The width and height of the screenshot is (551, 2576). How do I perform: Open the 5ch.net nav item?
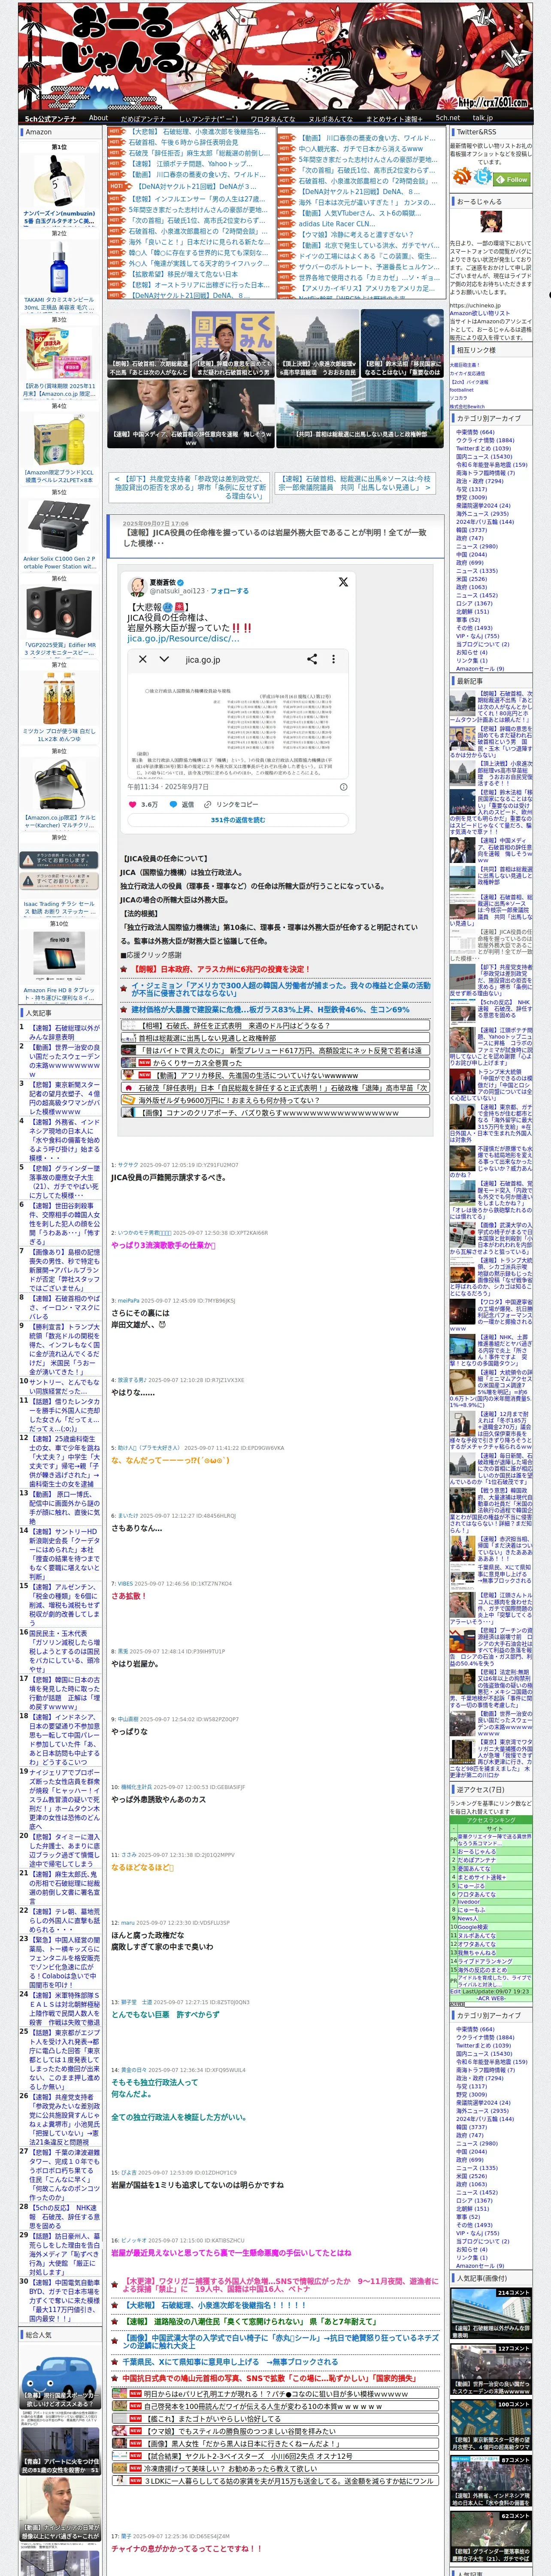(448, 118)
